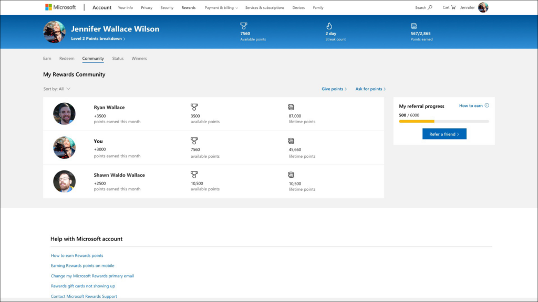
Task: Open the search magnifier icon
Action: coord(430,7)
